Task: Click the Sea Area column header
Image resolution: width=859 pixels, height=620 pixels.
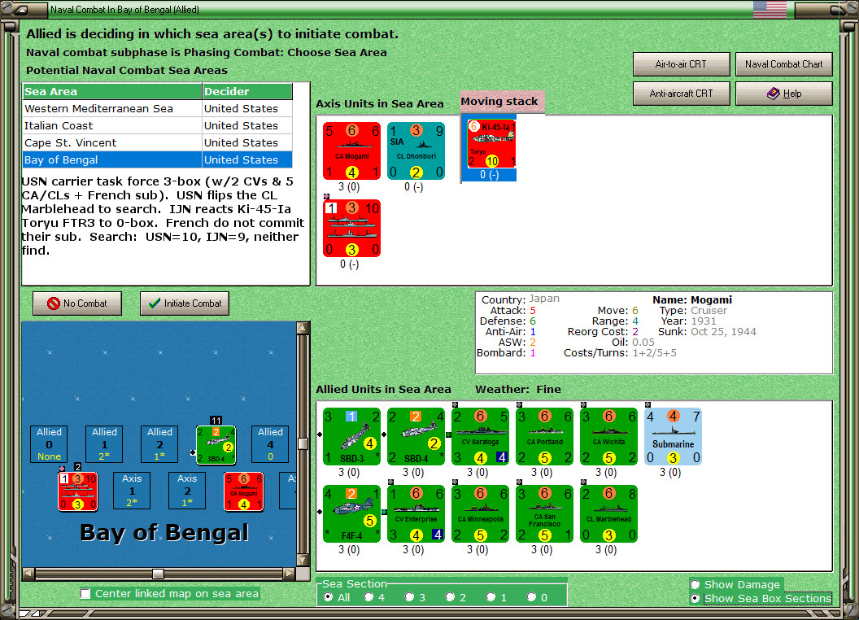Action: click(x=112, y=92)
